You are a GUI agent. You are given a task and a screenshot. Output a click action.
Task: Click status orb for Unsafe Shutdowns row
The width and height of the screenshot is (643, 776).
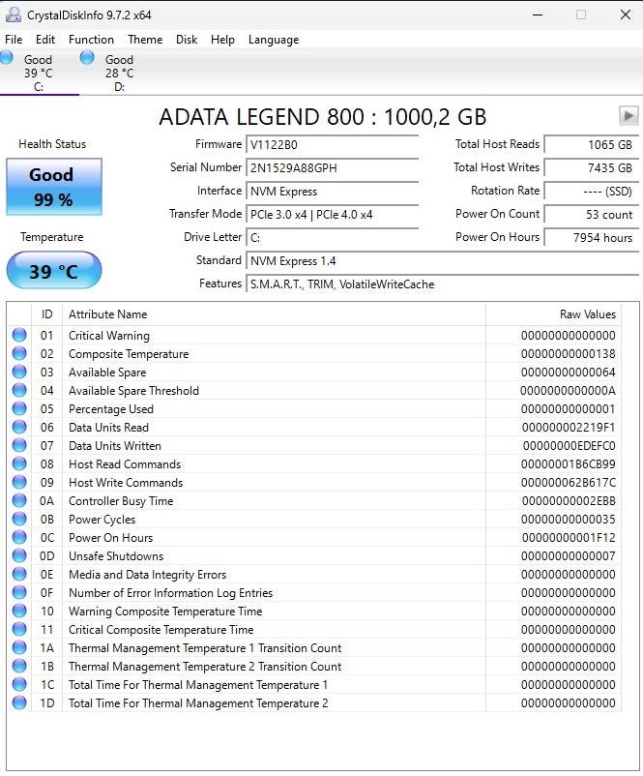pos(19,556)
